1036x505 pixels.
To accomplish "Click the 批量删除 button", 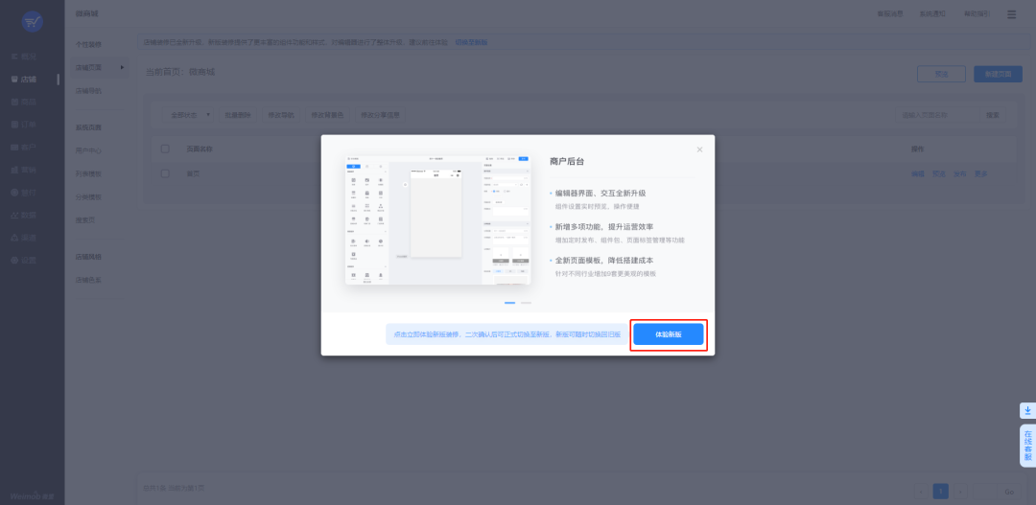I will coord(238,115).
